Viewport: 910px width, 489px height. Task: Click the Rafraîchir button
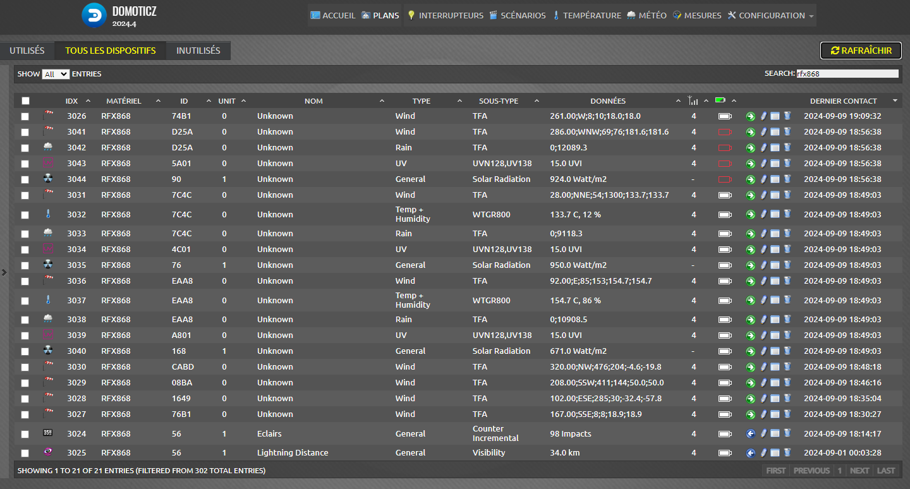point(861,51)
